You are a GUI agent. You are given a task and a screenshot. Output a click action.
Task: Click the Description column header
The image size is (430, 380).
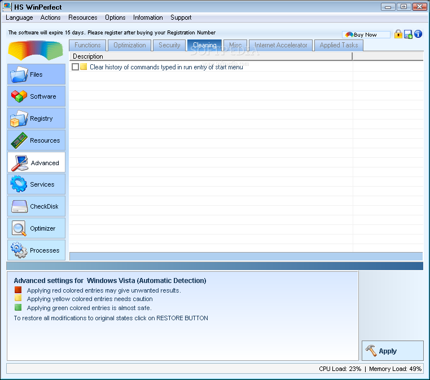click(210, 56)
